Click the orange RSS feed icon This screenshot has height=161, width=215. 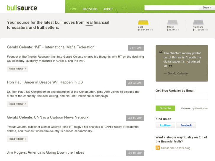point(158,148)
